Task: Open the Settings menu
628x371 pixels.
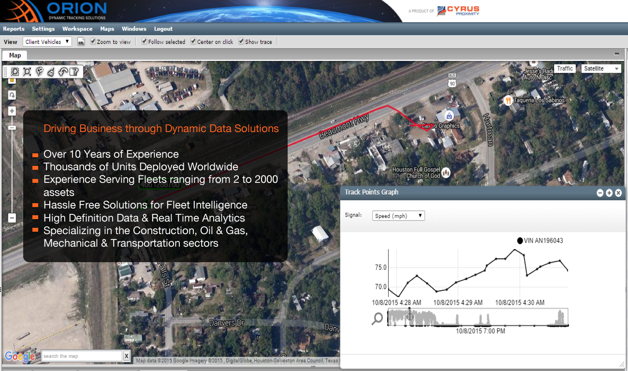Action: [44, 29]
